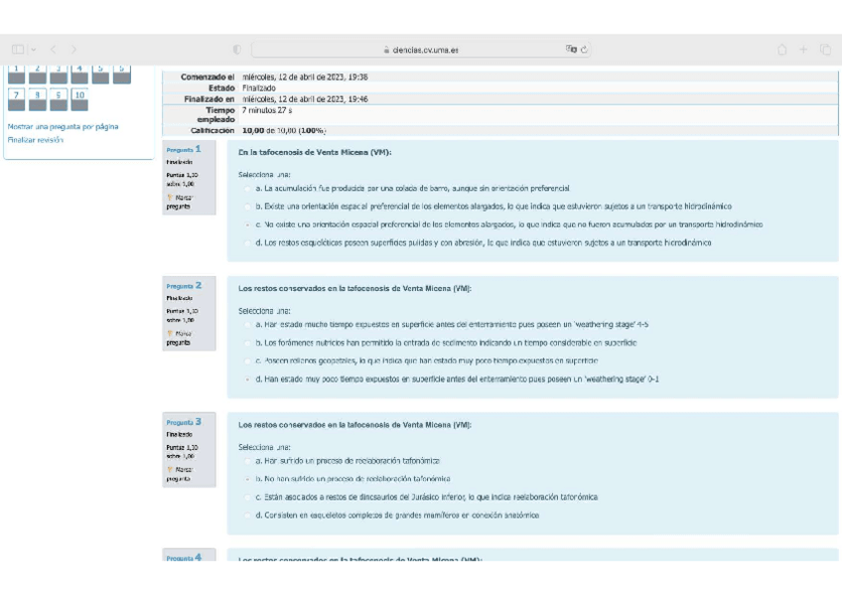
Task: Click the privacy shield icon beside the address bar
Action: click(236, 49)
